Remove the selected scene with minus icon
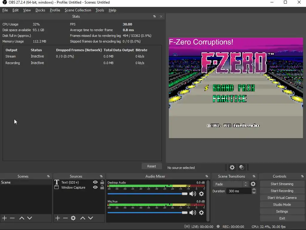306x230 pixels. [x=12, y=218]
